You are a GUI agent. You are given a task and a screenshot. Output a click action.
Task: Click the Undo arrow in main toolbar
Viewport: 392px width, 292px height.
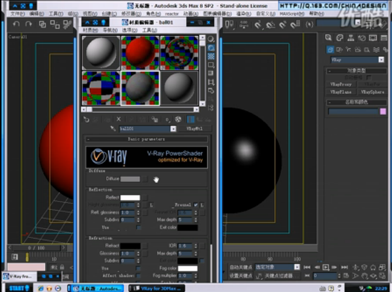pos(16,24)
